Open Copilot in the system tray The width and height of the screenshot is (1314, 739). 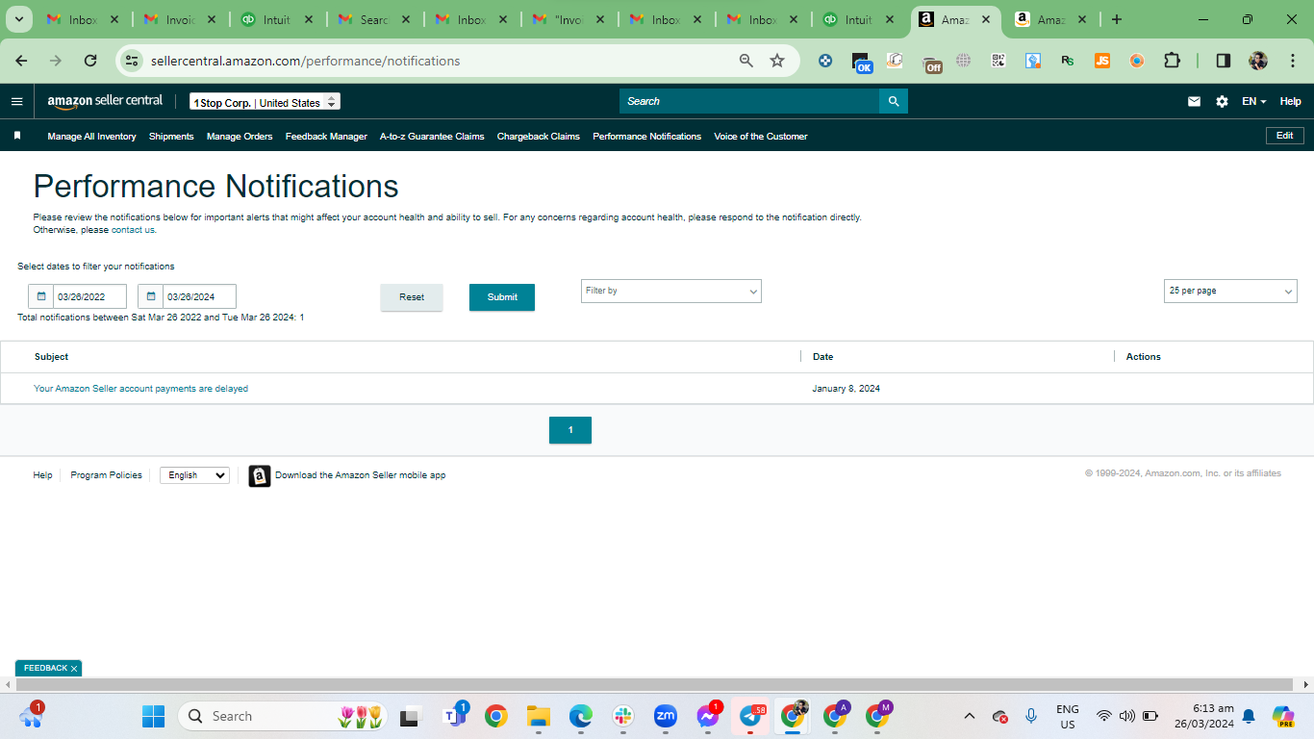[x=1282, y=716]
